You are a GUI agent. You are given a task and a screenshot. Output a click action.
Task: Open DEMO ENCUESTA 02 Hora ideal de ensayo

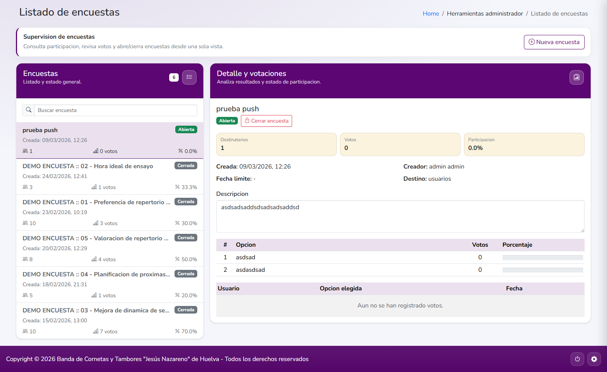88,166
